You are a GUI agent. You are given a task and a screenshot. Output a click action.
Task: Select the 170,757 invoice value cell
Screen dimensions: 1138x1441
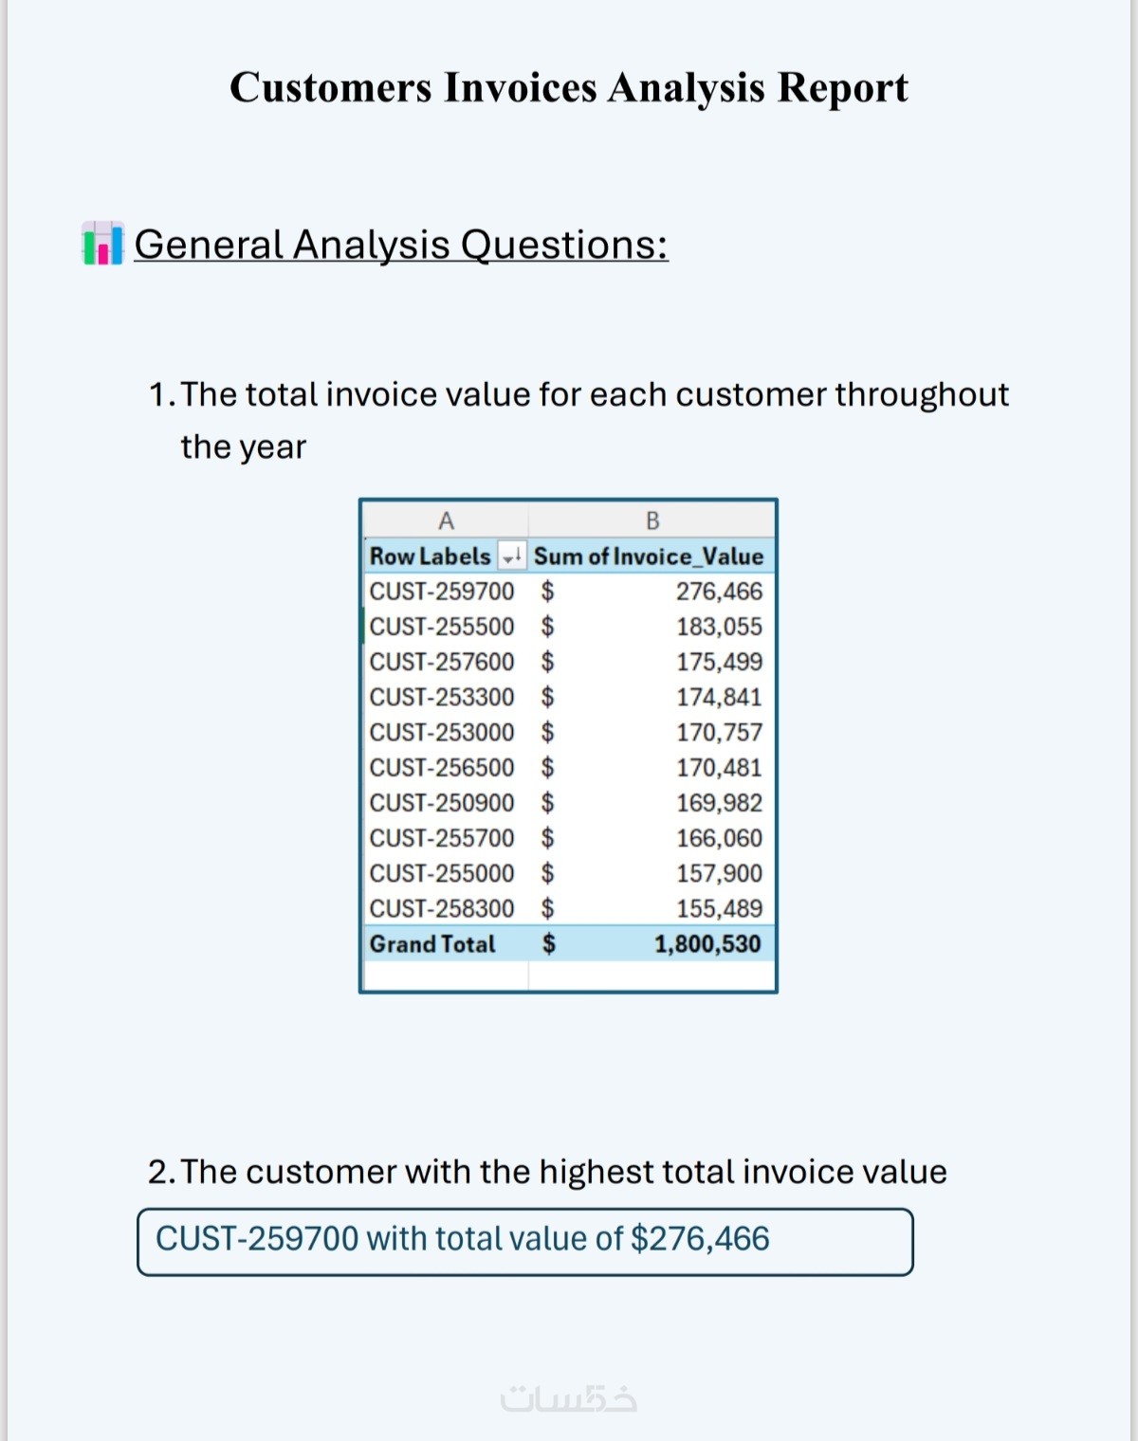point(719,732)
